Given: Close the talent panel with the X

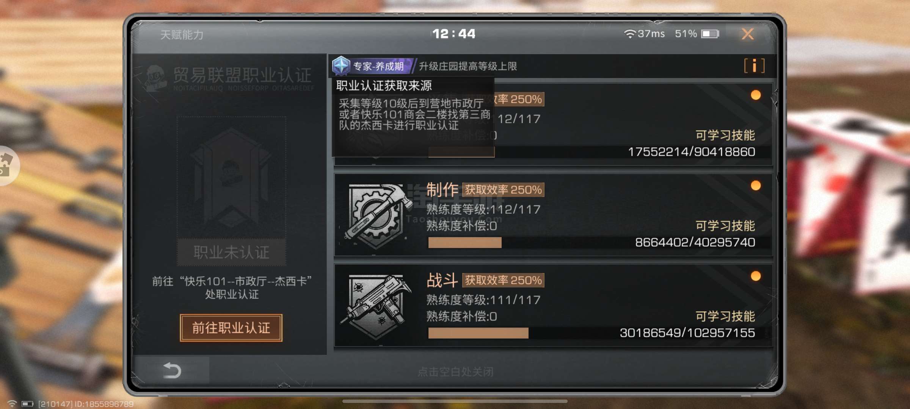Looking at the screenshot, I should [x=747, y=34].
